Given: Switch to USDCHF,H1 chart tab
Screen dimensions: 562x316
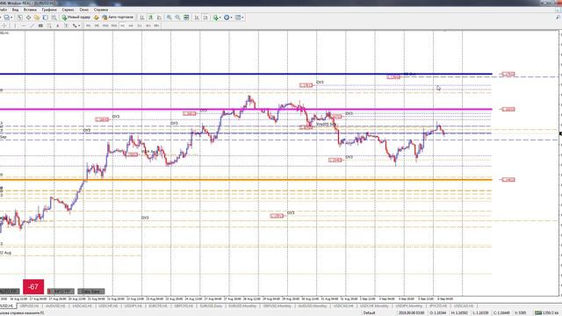Looking at the screenshot, I should click(108, 306).
